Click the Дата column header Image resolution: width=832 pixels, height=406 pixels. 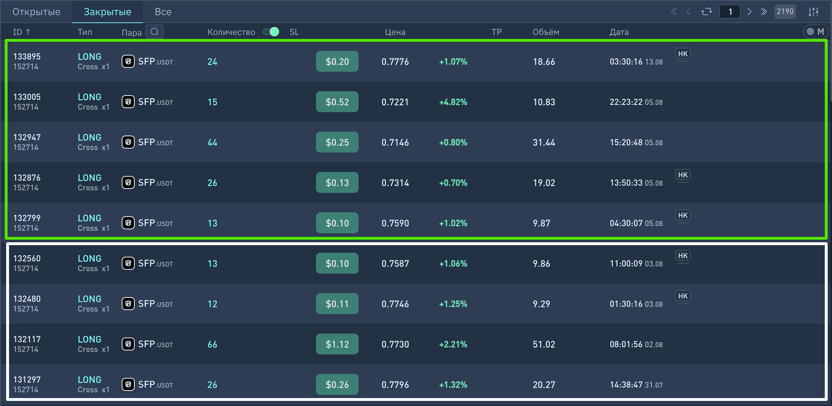pos(619,32)
